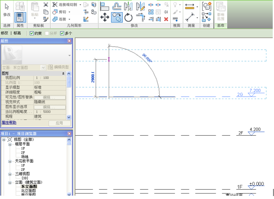The width and height of the screenshot is (274, 199).
Task: Open the Properties (属性) ribbon icon
Action: [20, 17]
